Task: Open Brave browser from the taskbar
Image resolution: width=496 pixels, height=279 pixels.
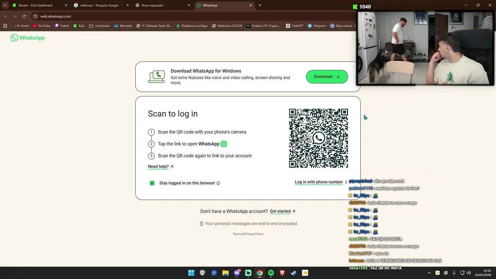Action: click(x=282, y=273)
